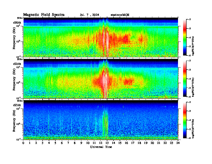212x164 pixels.
Task: Click the dH/dt spectrogram plot
Action: (x=101, y=37)
